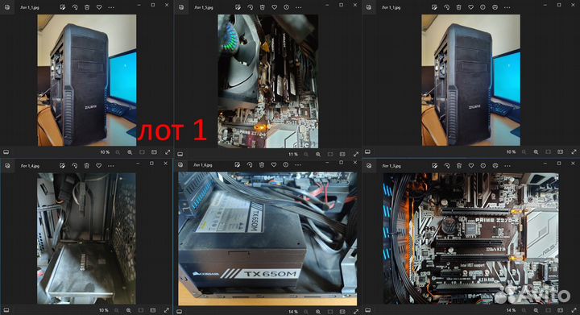Favorite the photo in the Лот 1_5.jpg window
Screen dimensions: 580x315
(274, 7)
